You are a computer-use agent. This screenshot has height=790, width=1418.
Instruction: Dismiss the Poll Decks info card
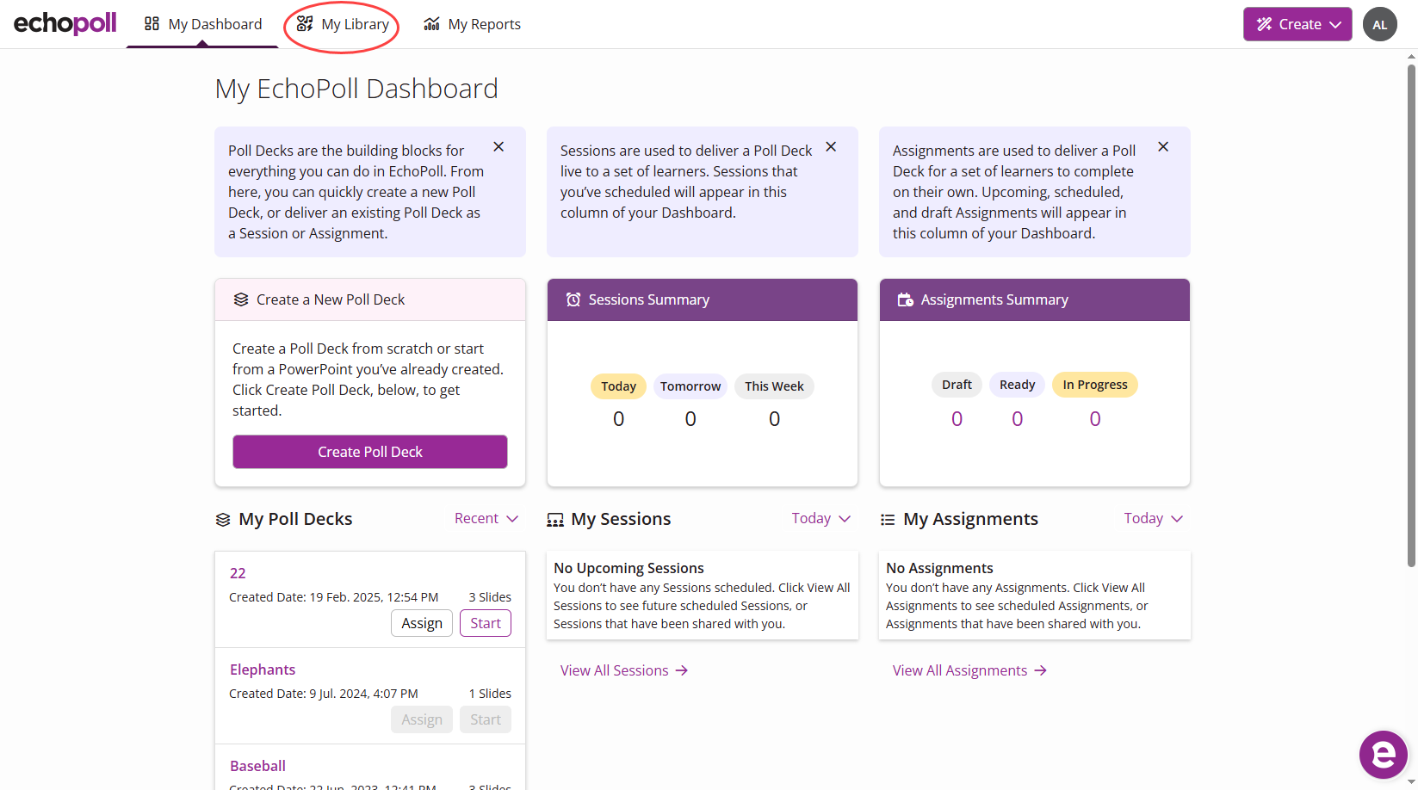pos(498,147)
